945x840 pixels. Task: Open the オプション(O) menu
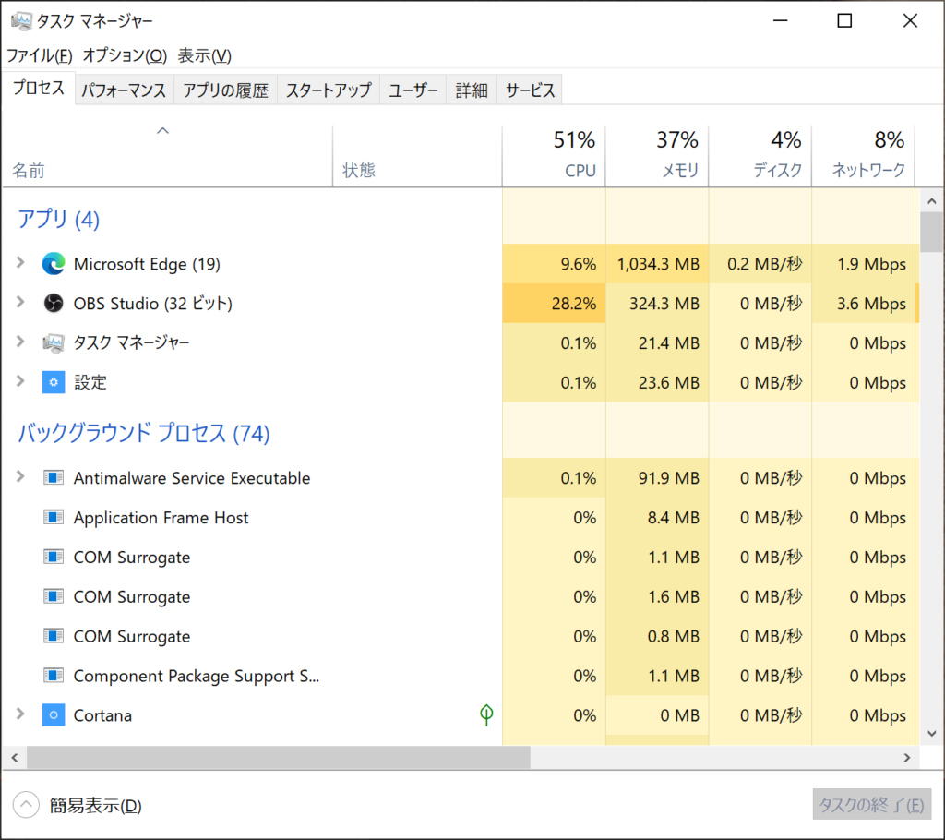[125, 55]
